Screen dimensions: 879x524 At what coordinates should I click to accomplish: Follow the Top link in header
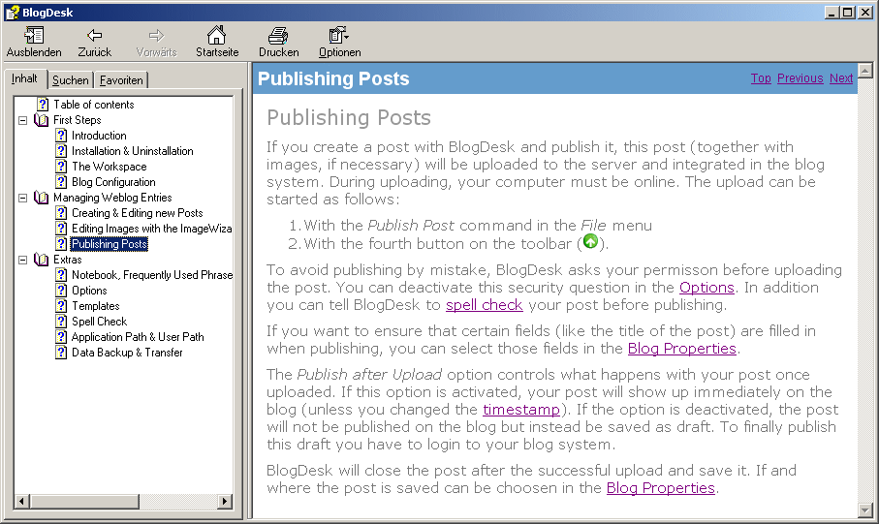761,78
